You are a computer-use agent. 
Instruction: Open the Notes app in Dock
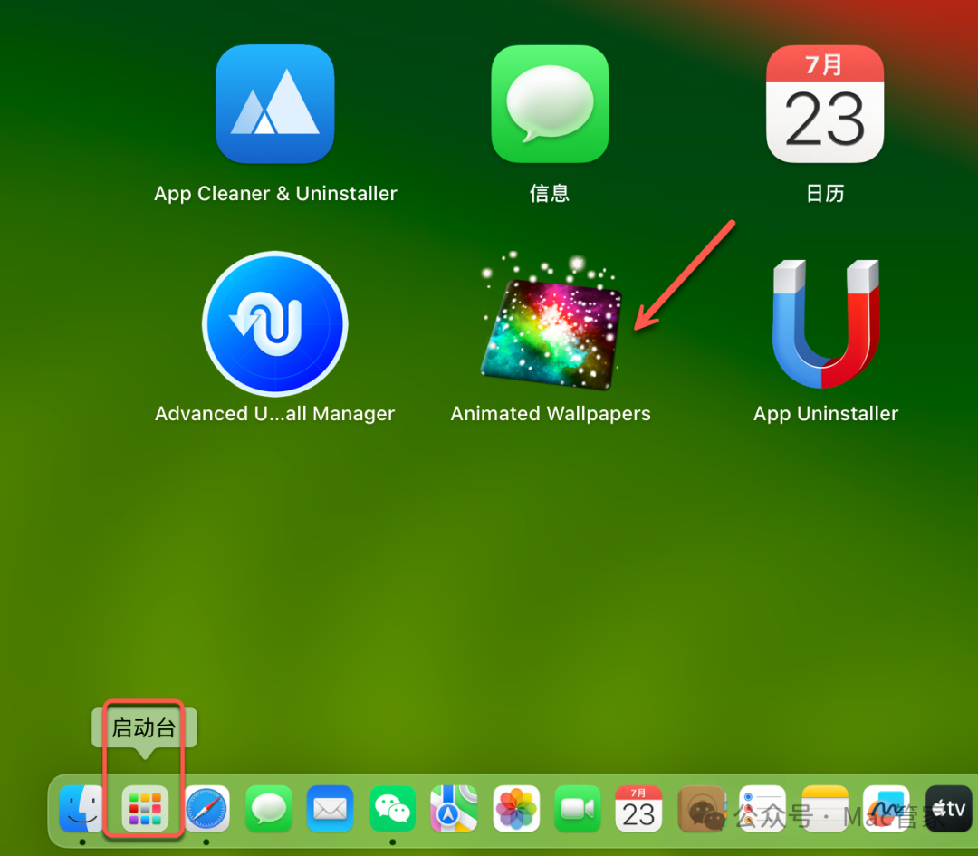(825, 809)
